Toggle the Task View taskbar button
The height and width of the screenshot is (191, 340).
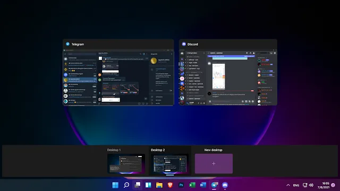[137, 185]
